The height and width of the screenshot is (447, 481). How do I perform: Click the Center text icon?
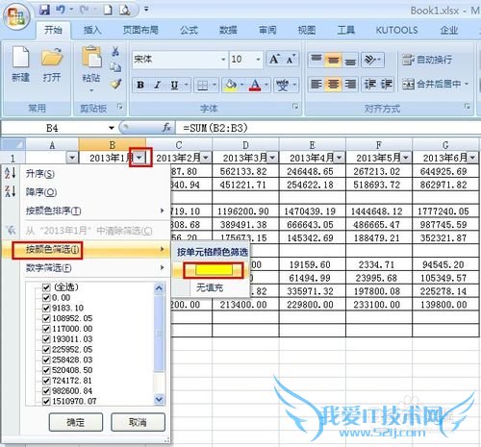(x=333, y=85)
